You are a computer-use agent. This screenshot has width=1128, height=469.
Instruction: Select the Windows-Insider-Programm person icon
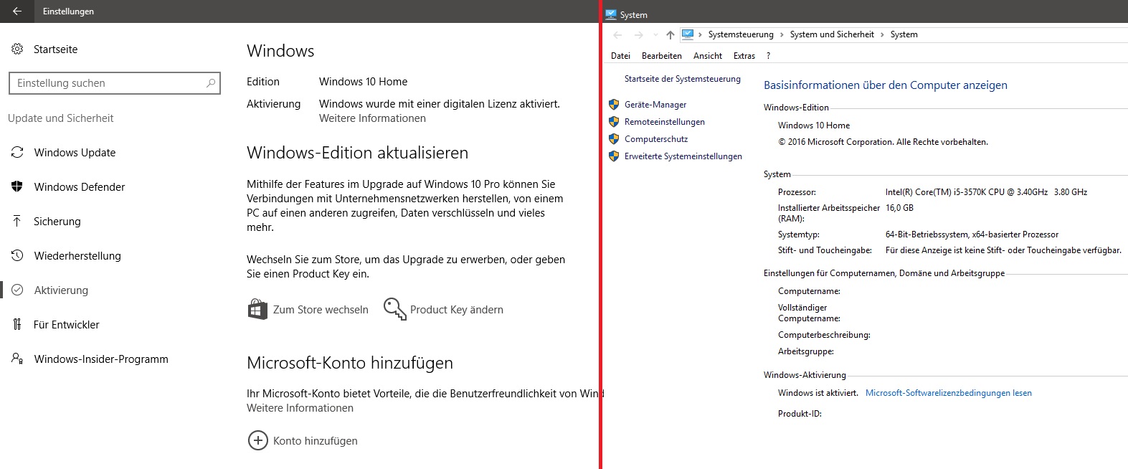17,359
